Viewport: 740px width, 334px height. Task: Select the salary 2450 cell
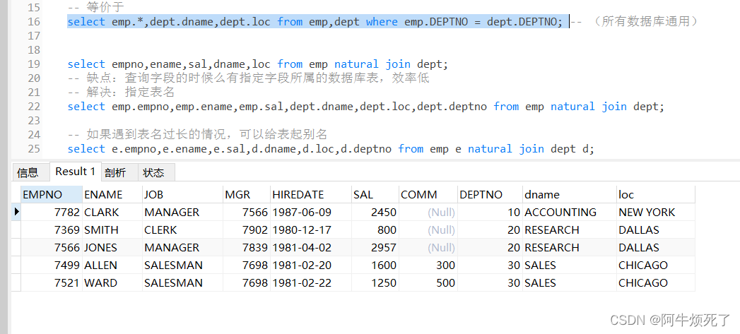[x=375, y=213]
